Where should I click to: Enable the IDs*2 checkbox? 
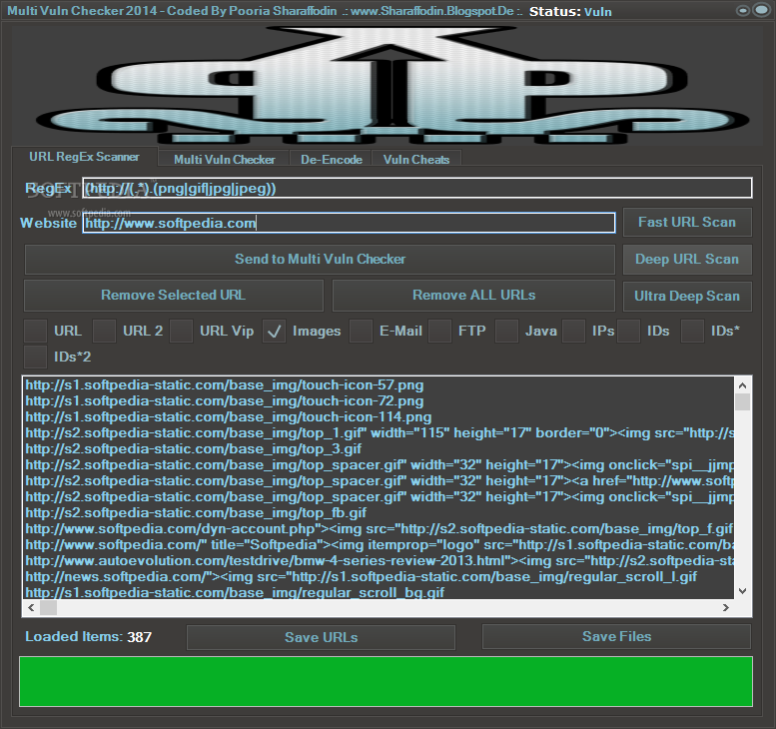pos(36,357)
